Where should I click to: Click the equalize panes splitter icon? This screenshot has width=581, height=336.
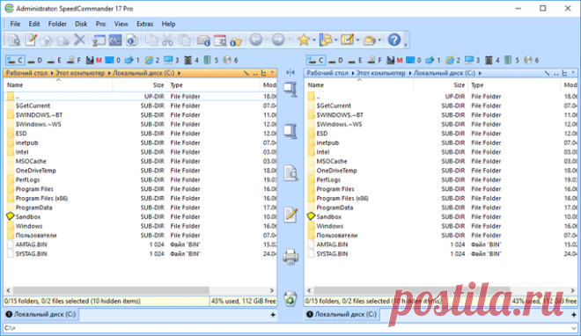pos(290,72)
